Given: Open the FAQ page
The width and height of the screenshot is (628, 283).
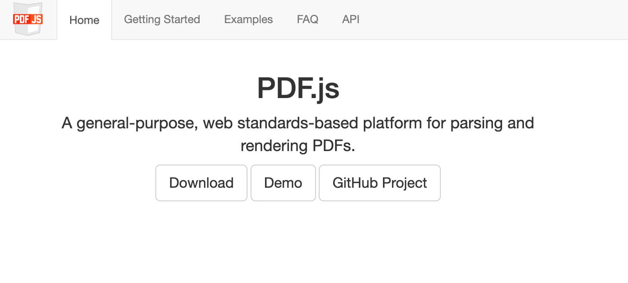Looking at the screenshot, I should (307, 19).
